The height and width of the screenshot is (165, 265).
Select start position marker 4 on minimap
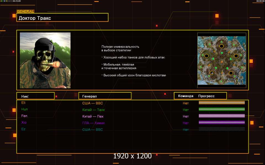coord(212,73)
